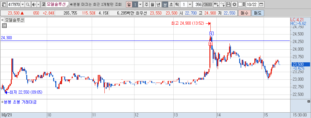Click the 265,755 volume value
Image resolution: width=311 pixels, height=118 pixels.
point(71,13)
